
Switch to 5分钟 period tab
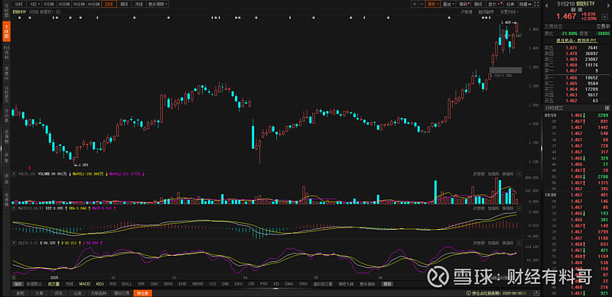point(48,4)
